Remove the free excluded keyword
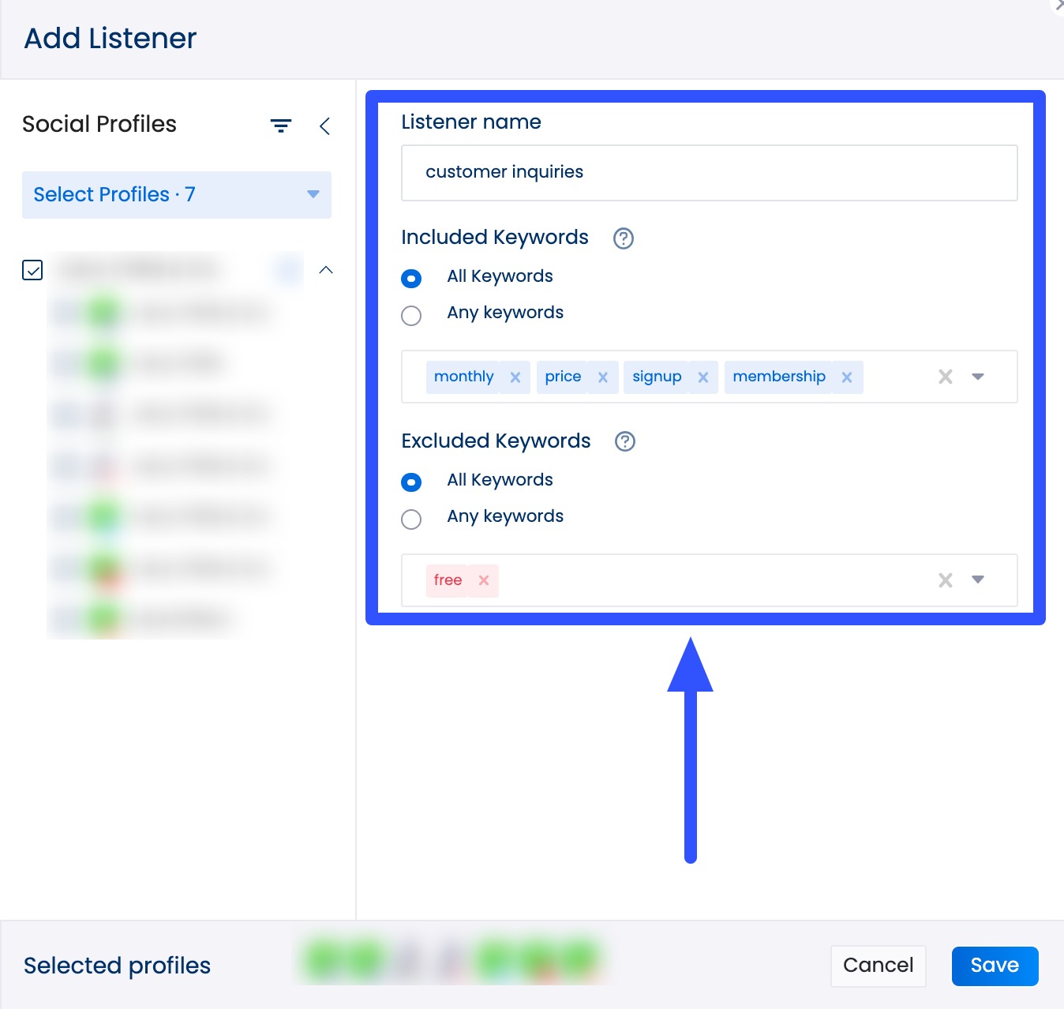The width and height of the screenshot is (1064, 1009). 484,580
